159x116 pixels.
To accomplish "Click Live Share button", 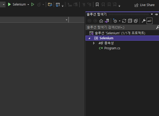I will (144, 5).
